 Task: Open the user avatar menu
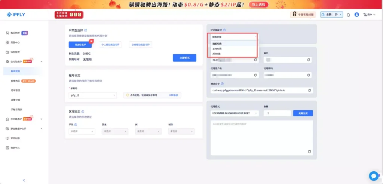tap(356, 15)
